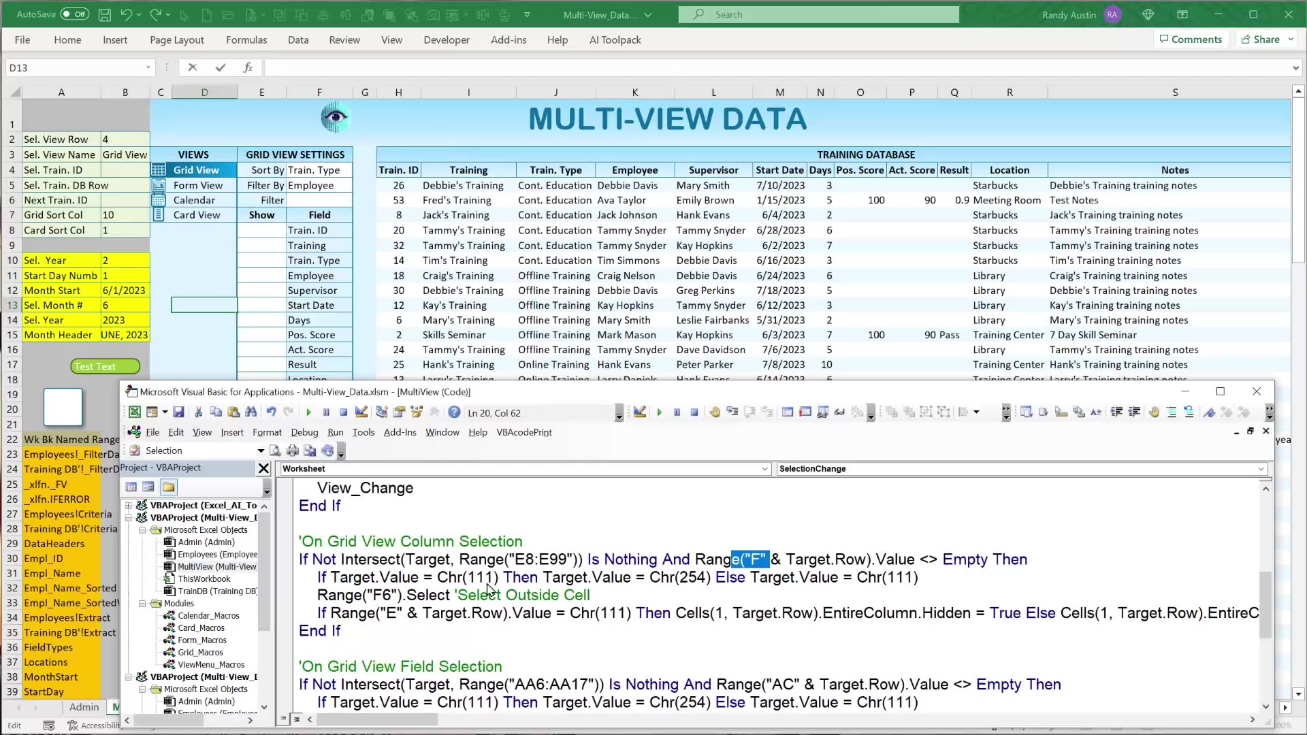Click the Reset icon in VBA toolbar
1307x735 pixels.
(344, 412)
